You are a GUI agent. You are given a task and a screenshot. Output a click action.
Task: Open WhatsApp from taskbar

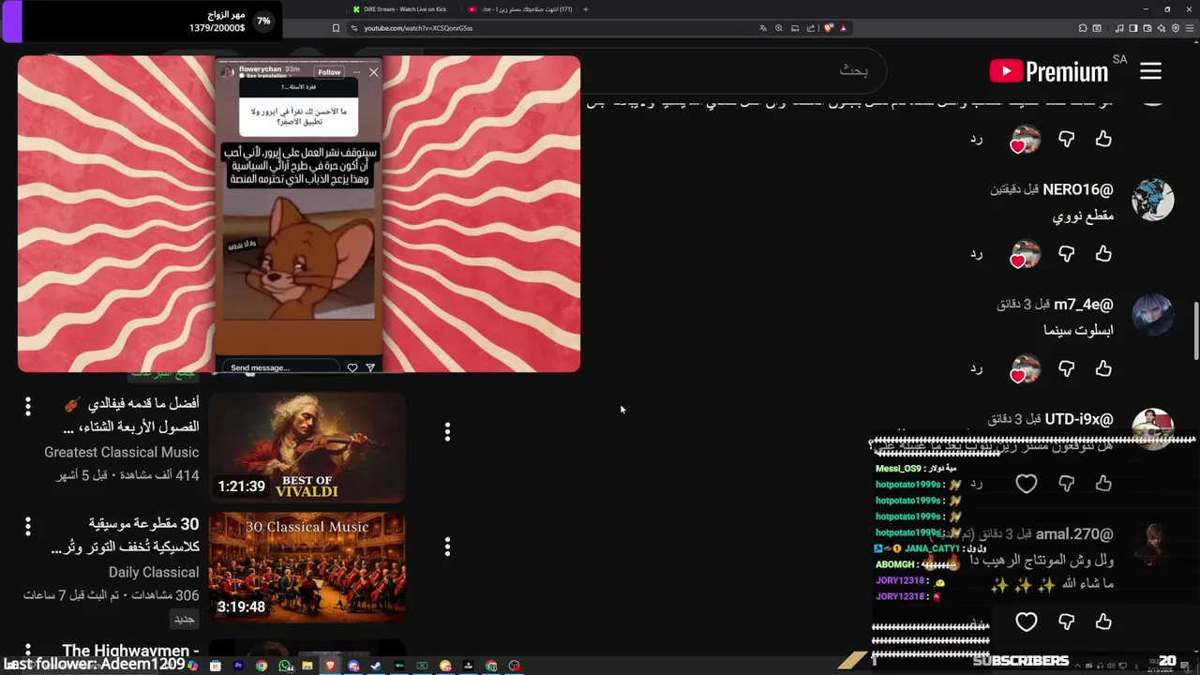[x=284, y=666]
